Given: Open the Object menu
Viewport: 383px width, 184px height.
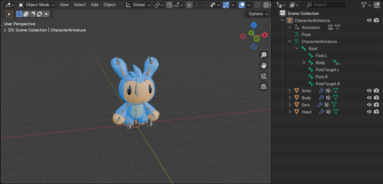Looking at the screenshot, I should point(109,5).
